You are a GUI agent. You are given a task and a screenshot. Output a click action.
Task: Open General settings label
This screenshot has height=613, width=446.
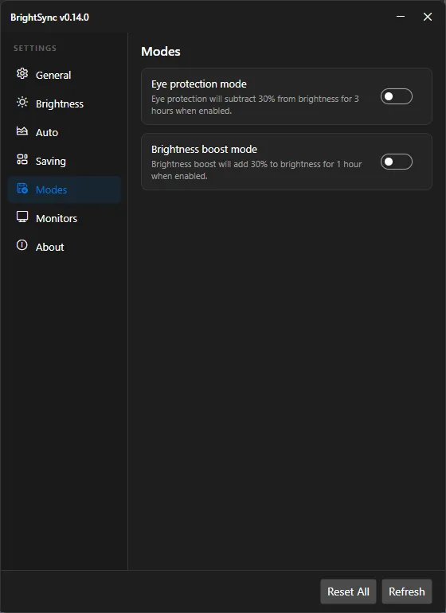pos(53,75)
